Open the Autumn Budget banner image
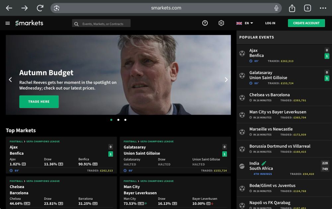The image size is (332, 209). (x=118, y=75)
